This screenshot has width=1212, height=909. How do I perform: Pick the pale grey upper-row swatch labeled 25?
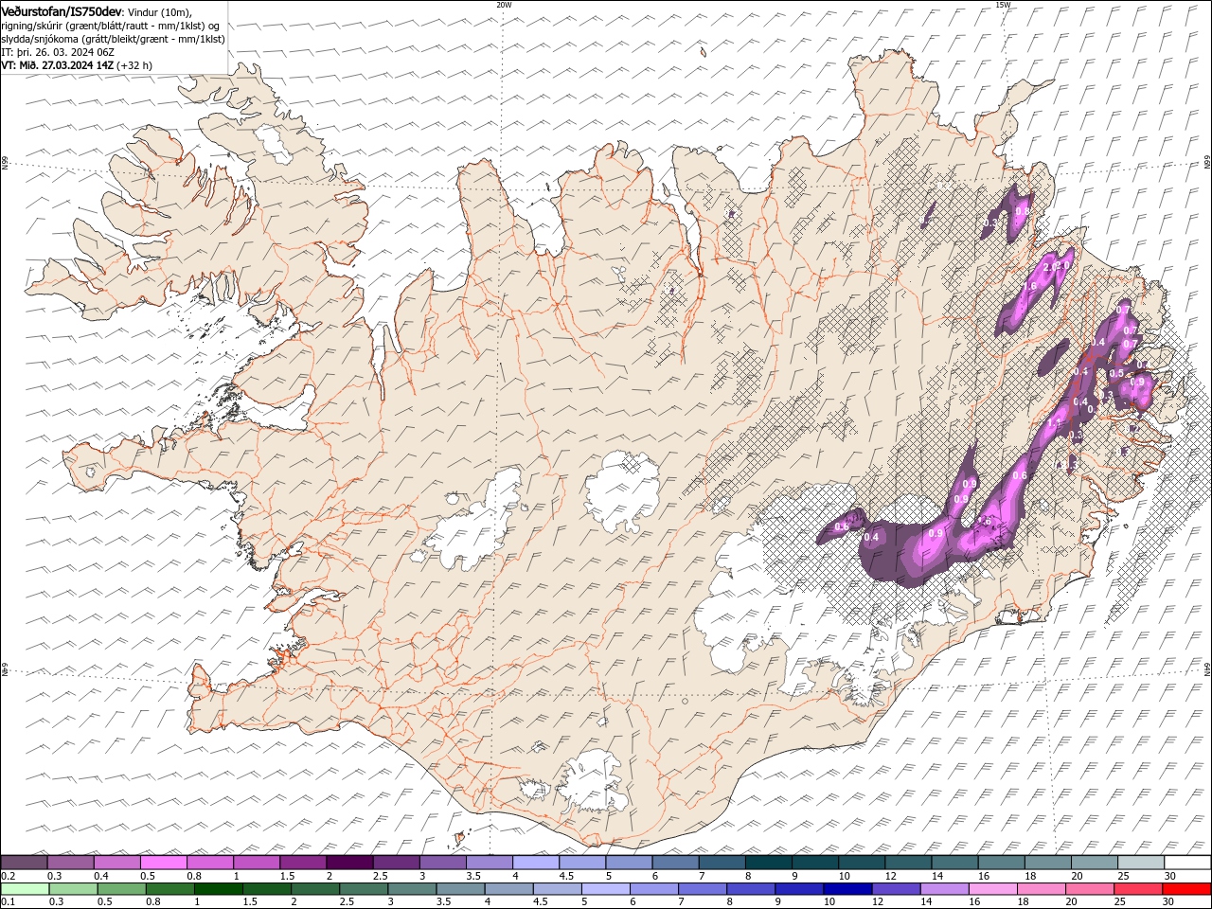(1142, 862)
